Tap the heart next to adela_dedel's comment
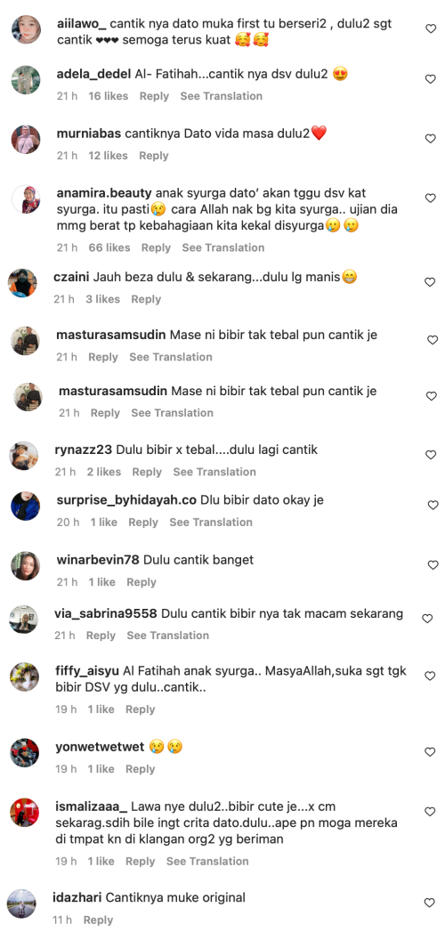445x932 pixels. (x=431, y=79)
